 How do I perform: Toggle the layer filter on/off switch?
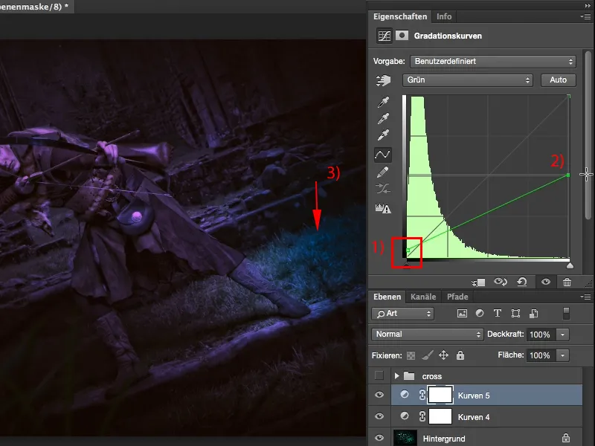[x=566, y=313]
